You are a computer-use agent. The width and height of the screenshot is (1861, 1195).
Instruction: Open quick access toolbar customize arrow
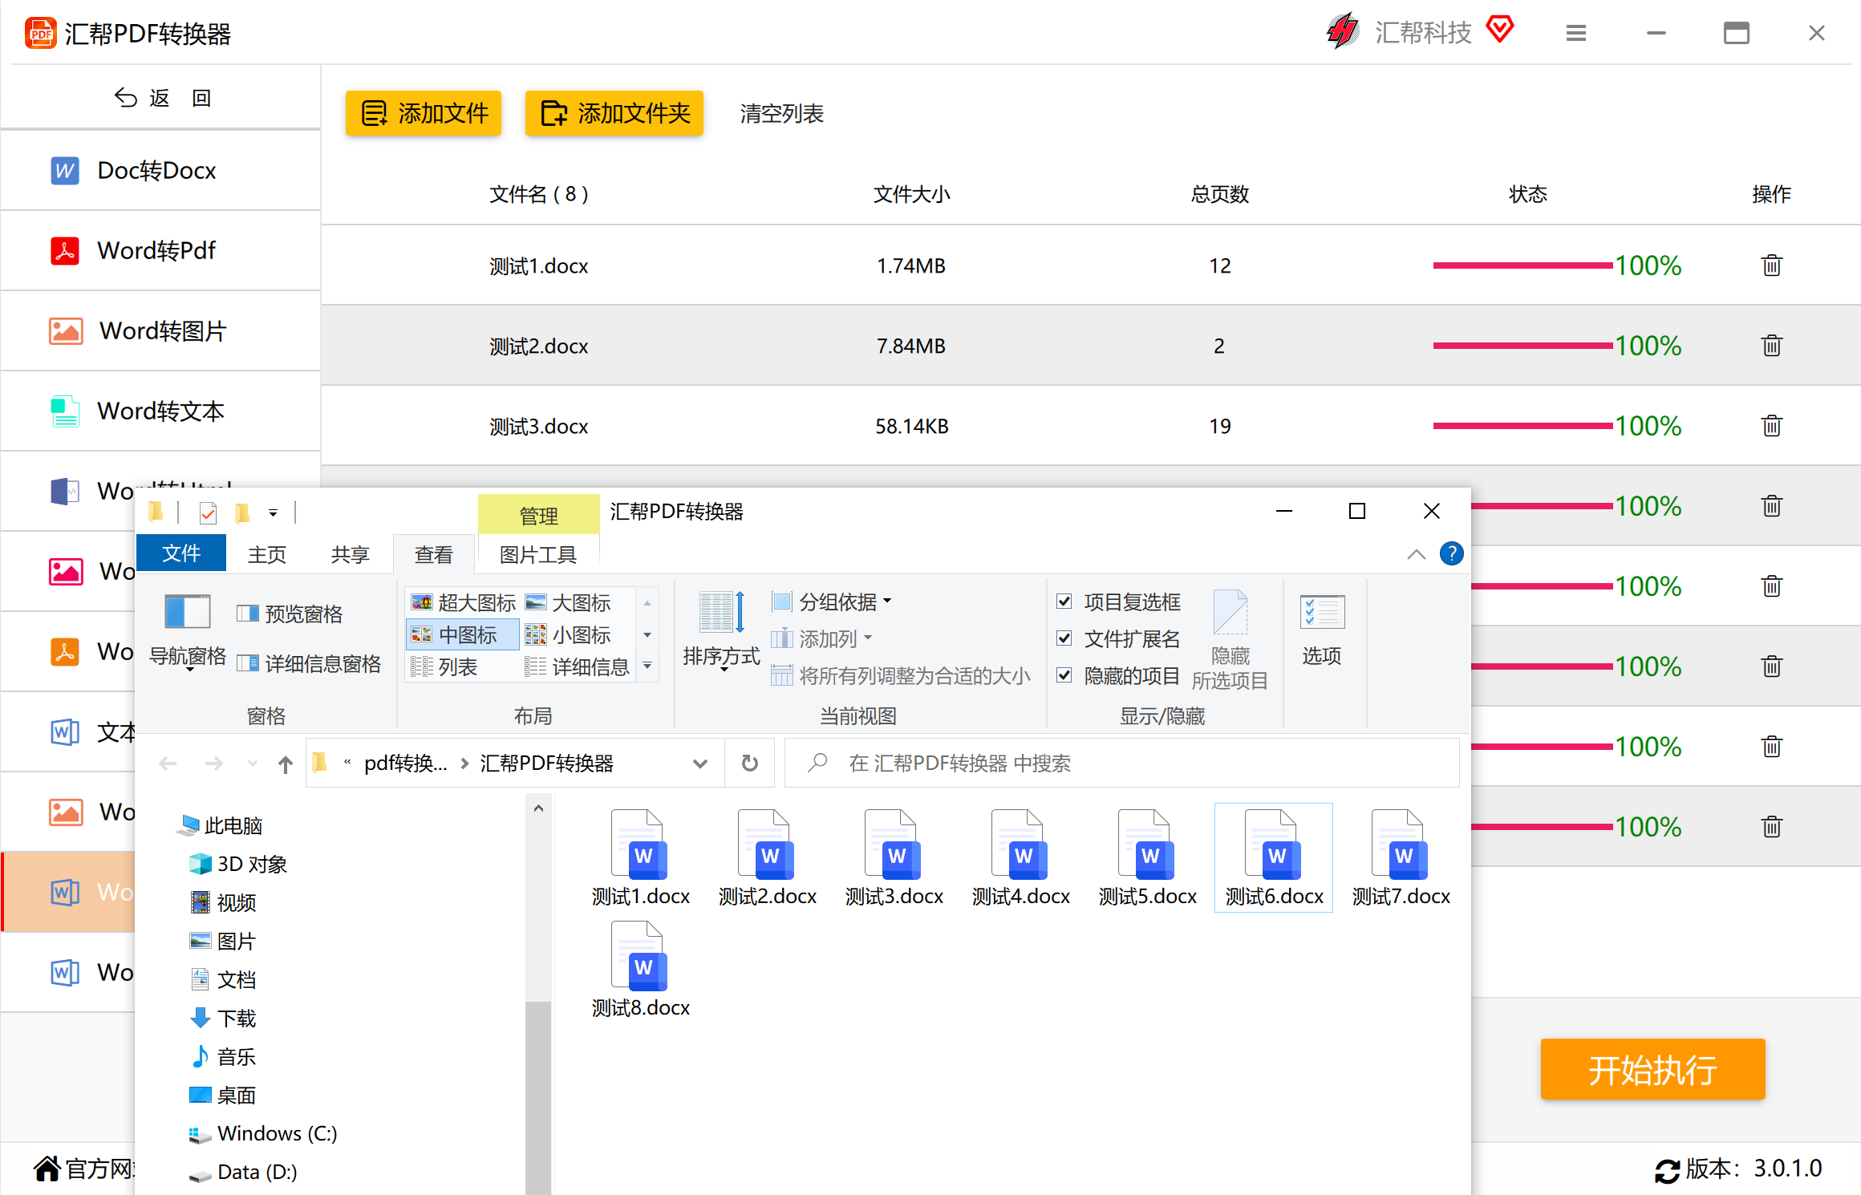pyautogui.click(x=273, y=512)
